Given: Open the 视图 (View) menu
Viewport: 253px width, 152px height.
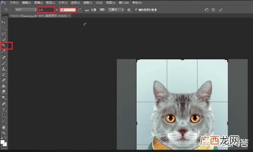Looking at the screenshot, I should point(111,3).
